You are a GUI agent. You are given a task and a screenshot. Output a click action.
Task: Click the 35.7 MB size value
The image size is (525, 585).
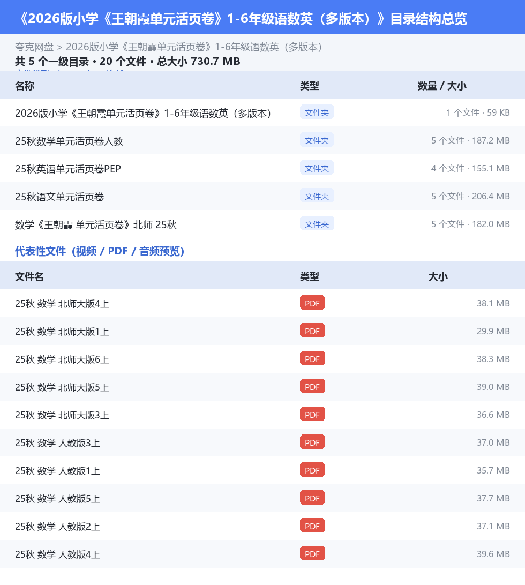(493, 470)
